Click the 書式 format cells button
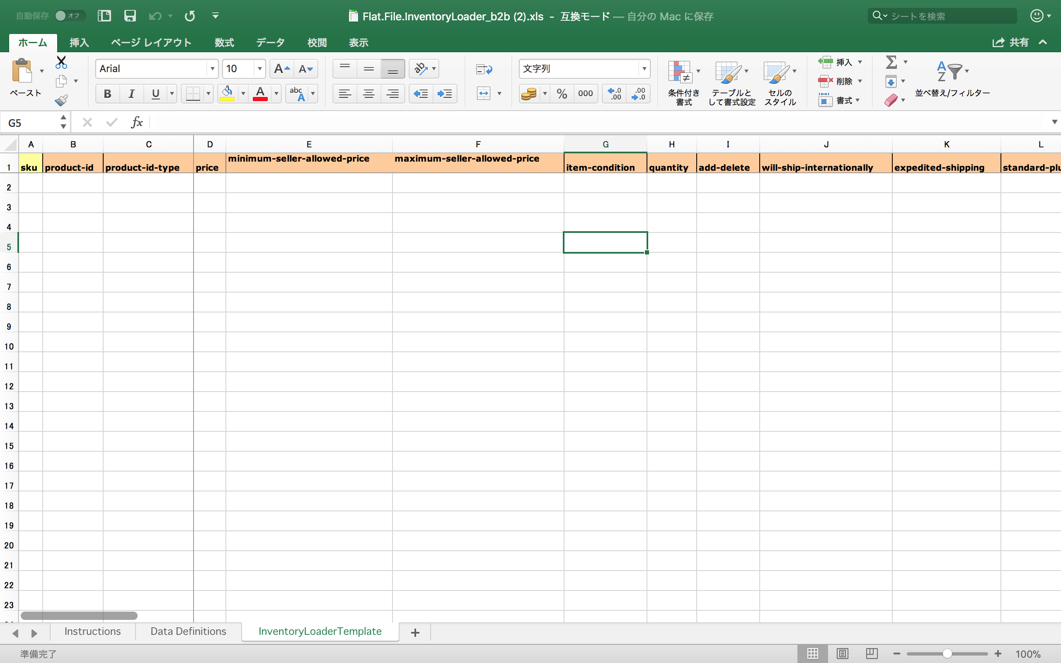This screenshot has height=663, width=1061. tap(839, 100)
